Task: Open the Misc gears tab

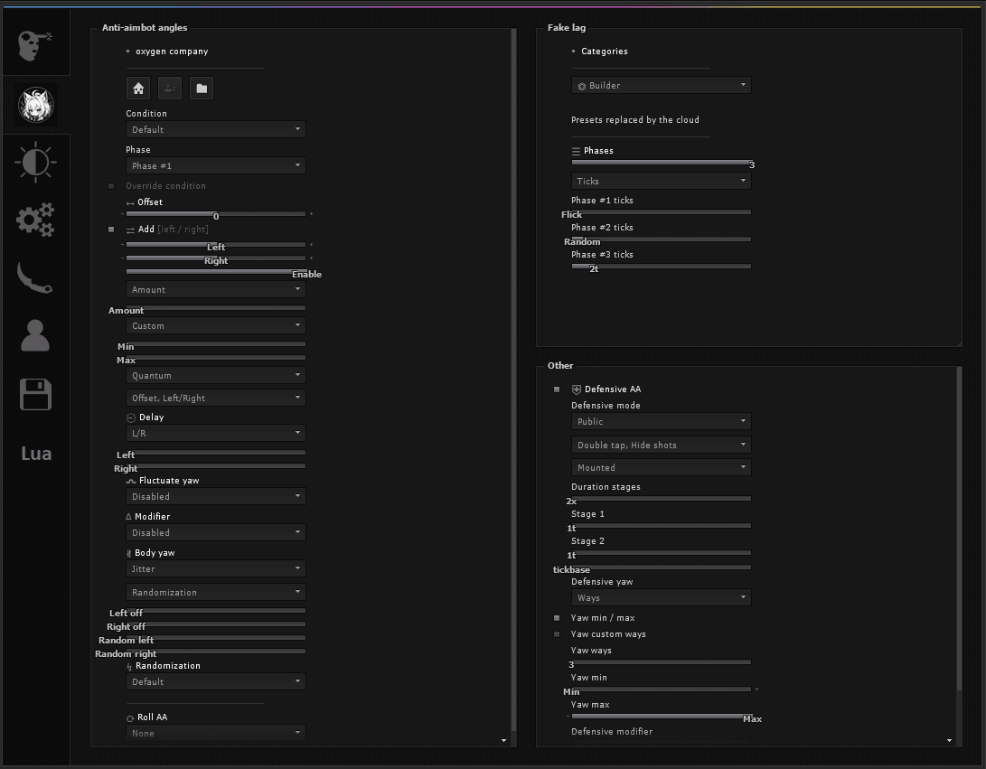Action: [x=35, y=220]
